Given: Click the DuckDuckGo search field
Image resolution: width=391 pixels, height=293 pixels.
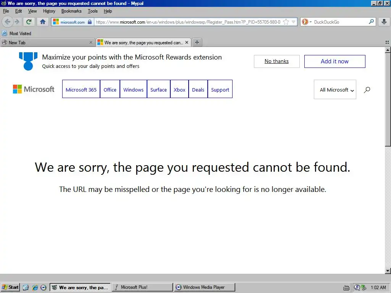Looking at the screenshot, I should tap(340, 22).
